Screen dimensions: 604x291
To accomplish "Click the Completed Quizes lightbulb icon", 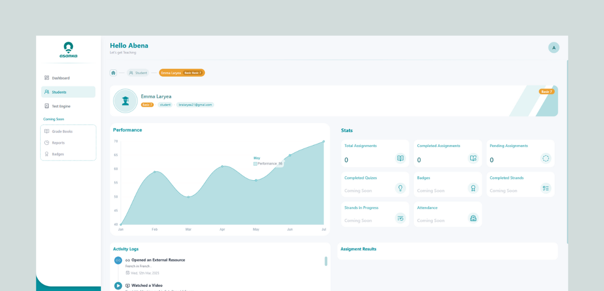I will click(x=400, y=188).
